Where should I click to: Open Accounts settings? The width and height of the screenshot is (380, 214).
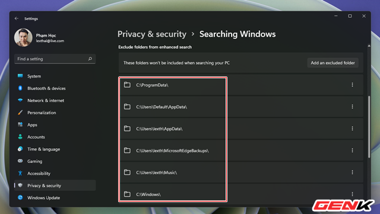click(x=55, y=137)
